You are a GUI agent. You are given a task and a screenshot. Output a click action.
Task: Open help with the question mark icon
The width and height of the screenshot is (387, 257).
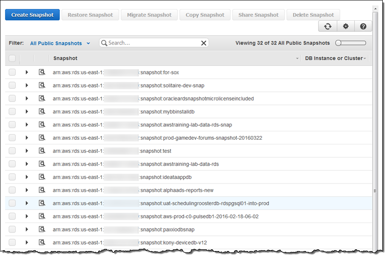click(363, 26)
